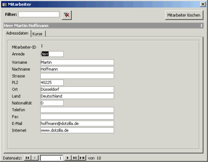Click the Anrede label

click(x=18, y=54)
